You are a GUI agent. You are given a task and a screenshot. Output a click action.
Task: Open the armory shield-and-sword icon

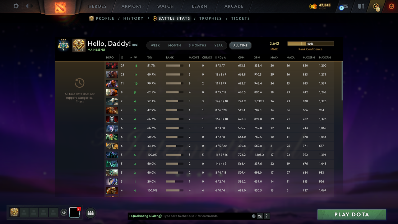(x=360, y=6)
